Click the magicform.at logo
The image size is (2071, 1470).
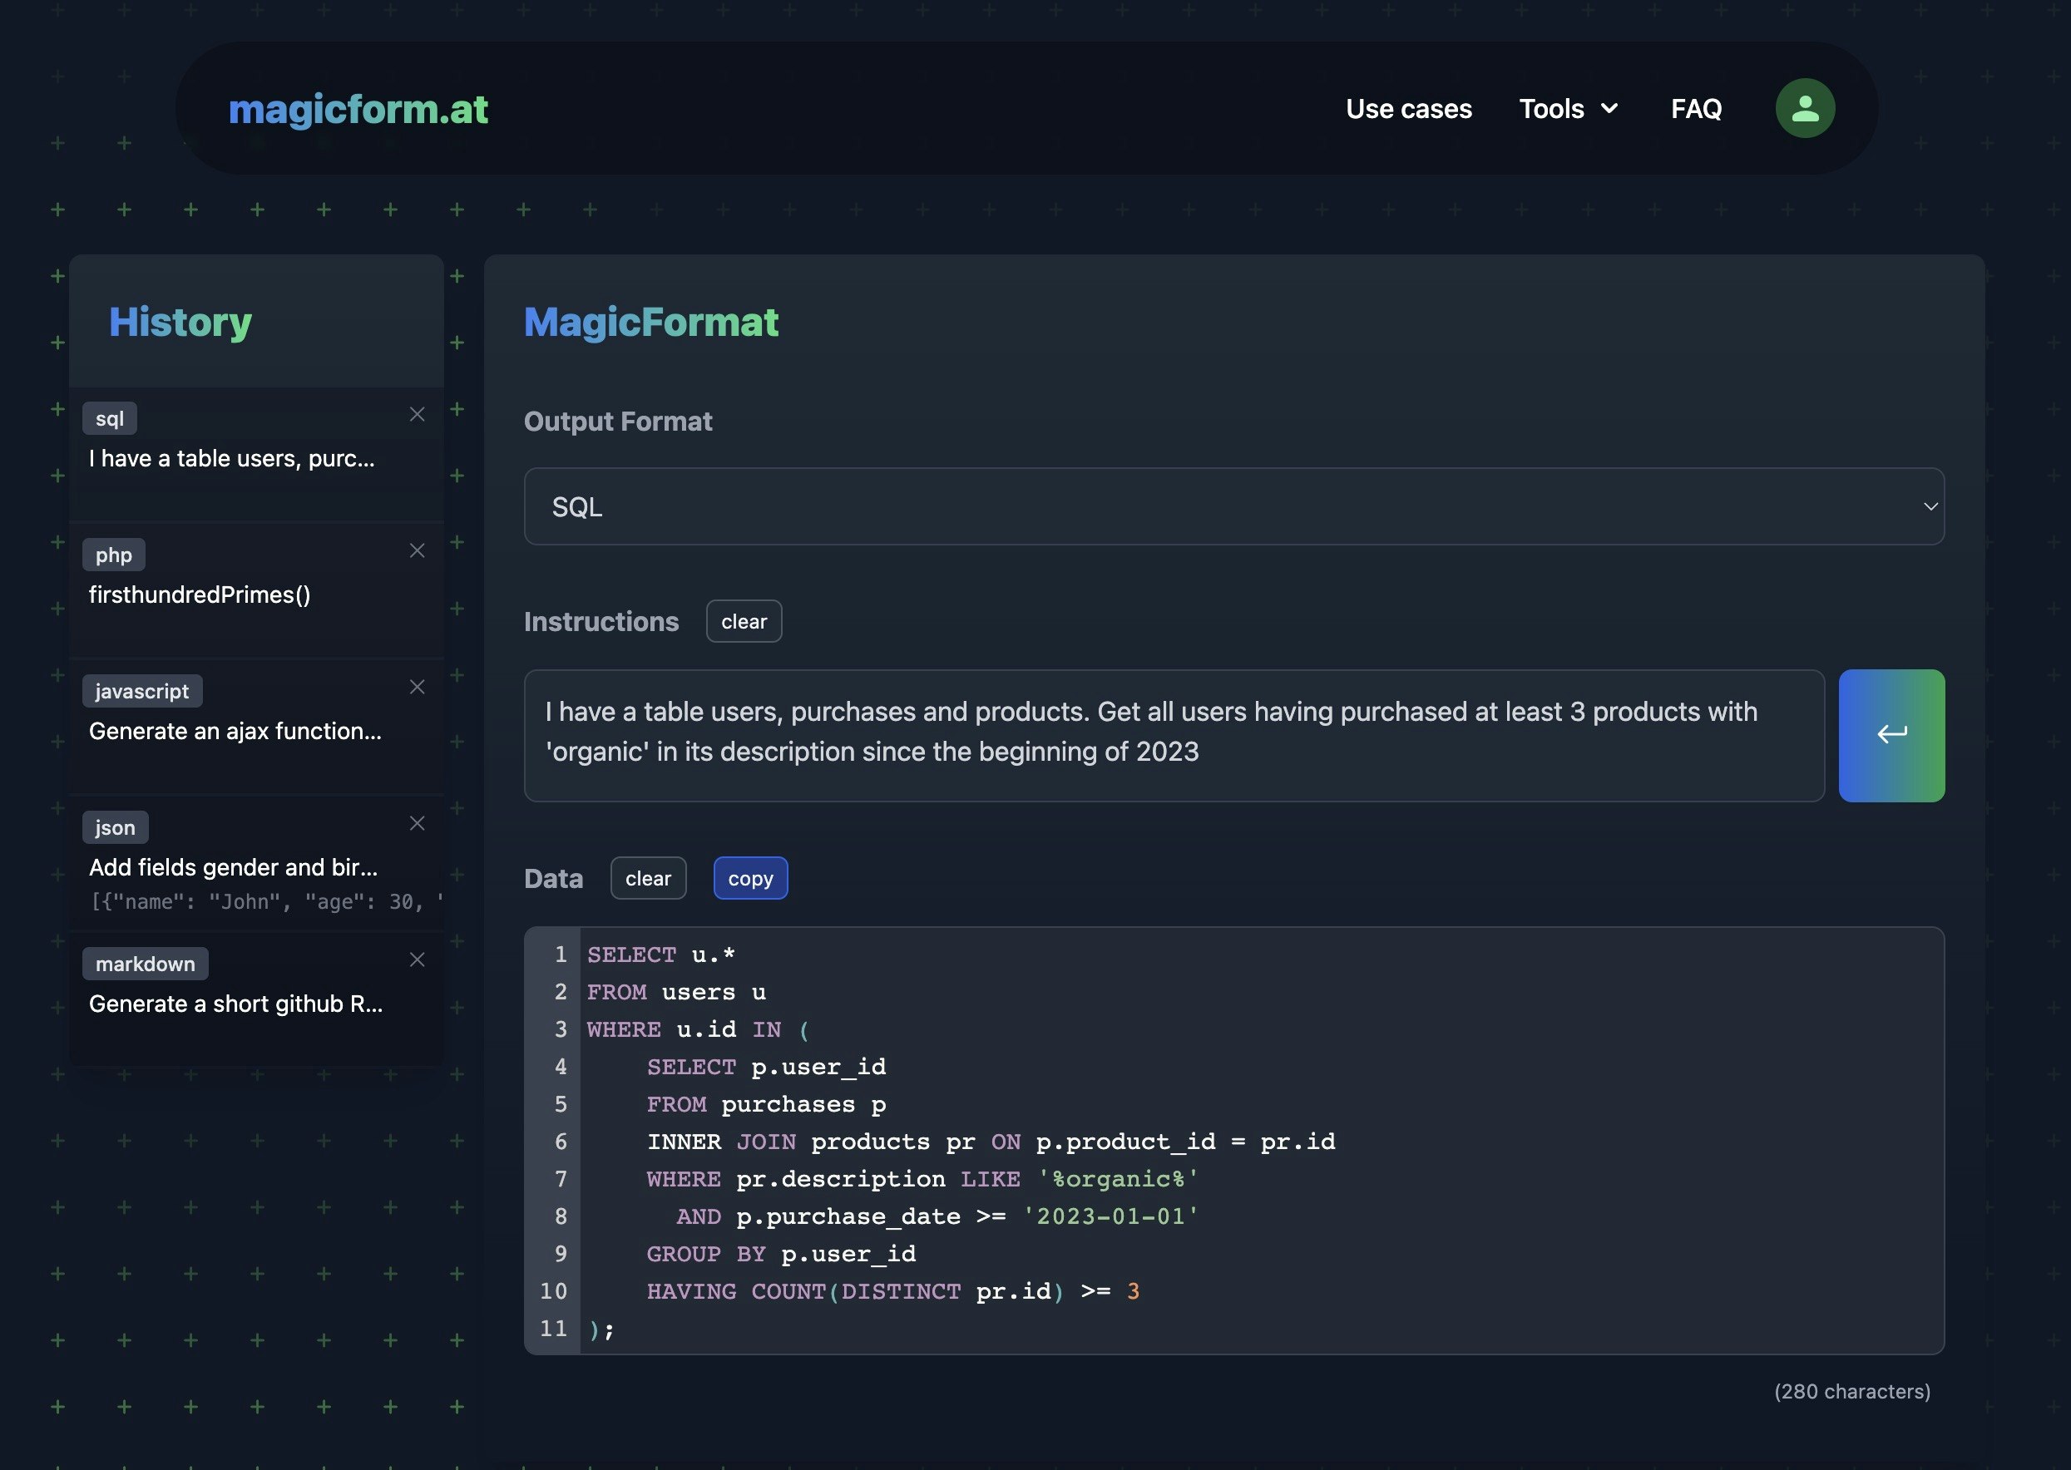click(358, 110)
